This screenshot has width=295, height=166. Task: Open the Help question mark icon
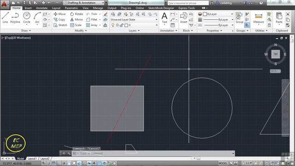[x=261, y=3]
